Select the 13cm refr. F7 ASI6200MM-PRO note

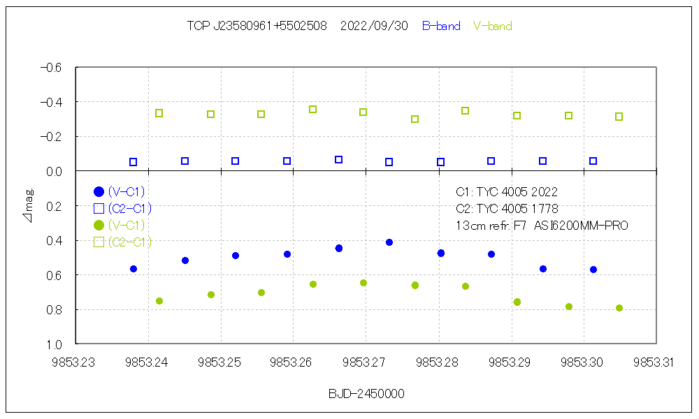(542, 226)
